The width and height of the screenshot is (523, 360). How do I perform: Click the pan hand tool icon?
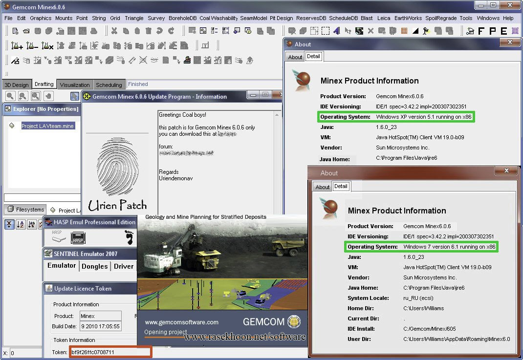(49, 96)
